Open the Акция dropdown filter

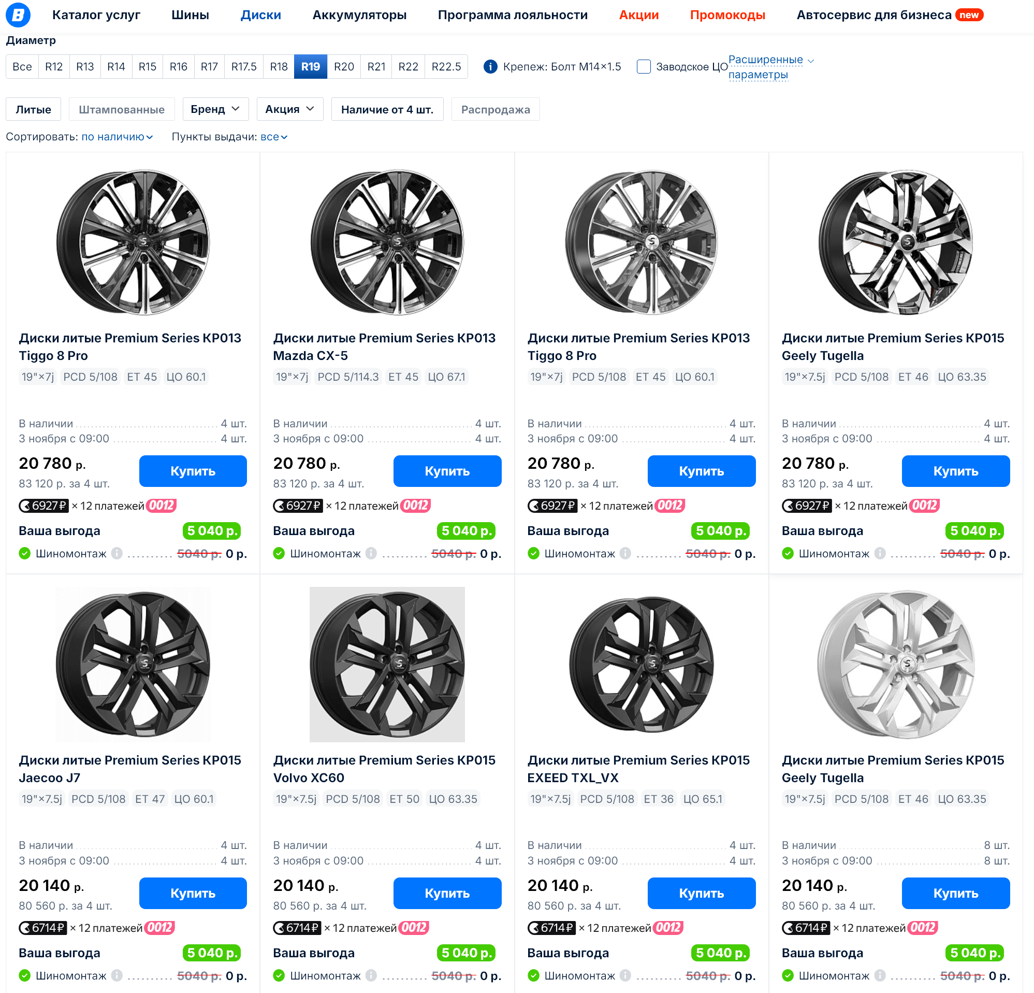[289, 109]
